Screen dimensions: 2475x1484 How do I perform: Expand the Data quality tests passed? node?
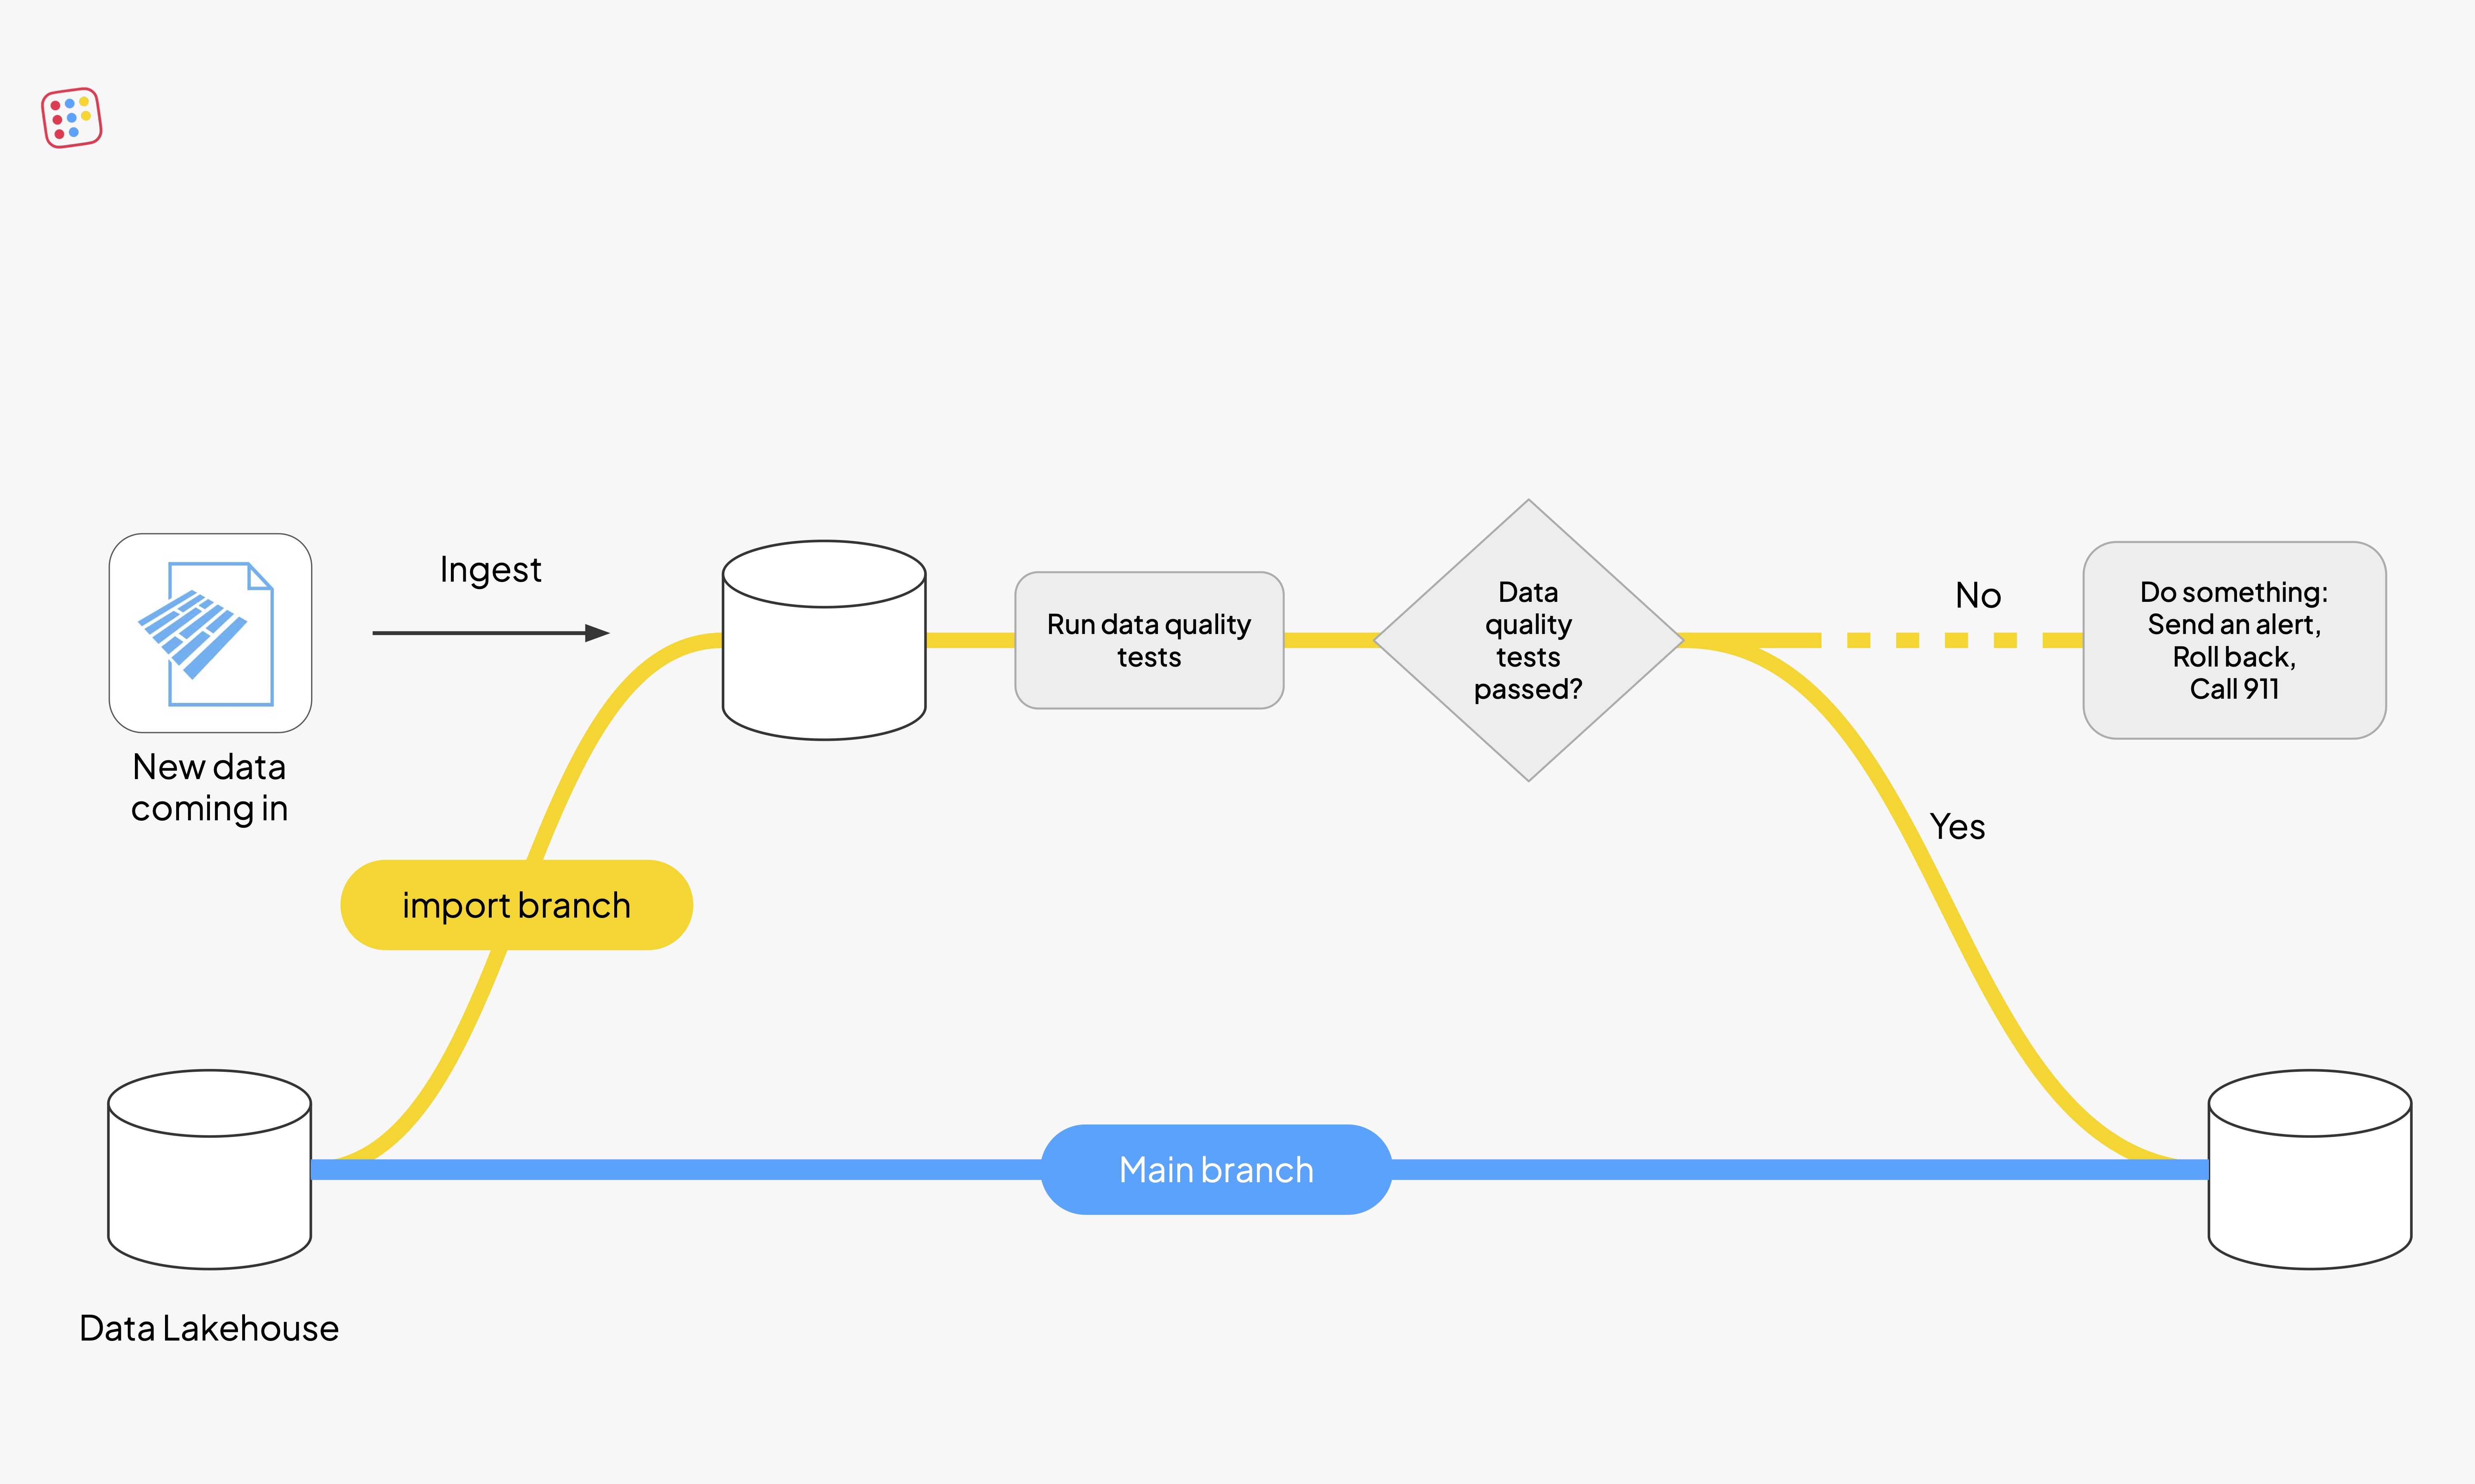1529,640
